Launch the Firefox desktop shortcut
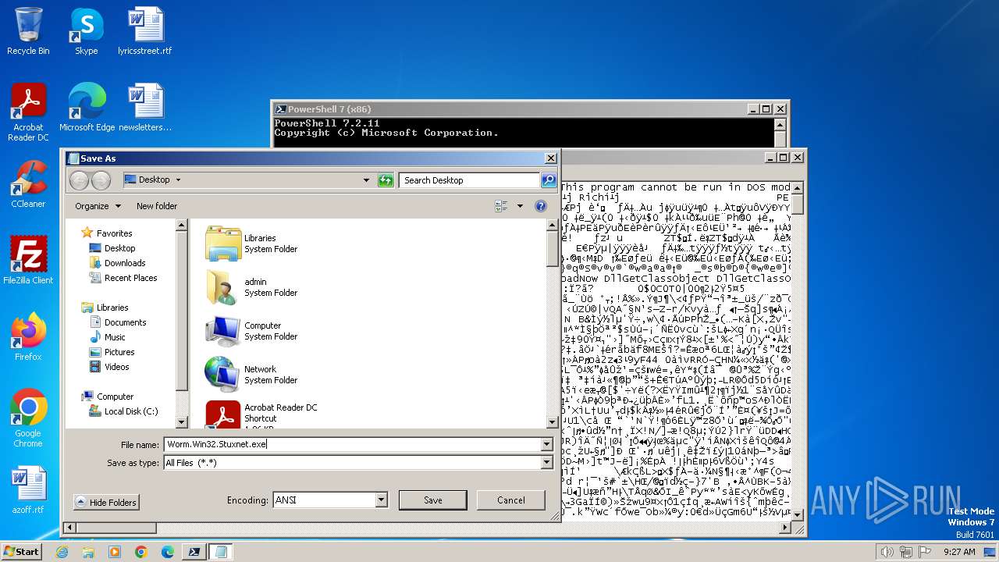 [28, 336]
